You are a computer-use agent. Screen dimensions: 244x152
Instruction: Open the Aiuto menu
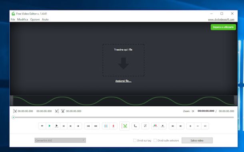45,19
